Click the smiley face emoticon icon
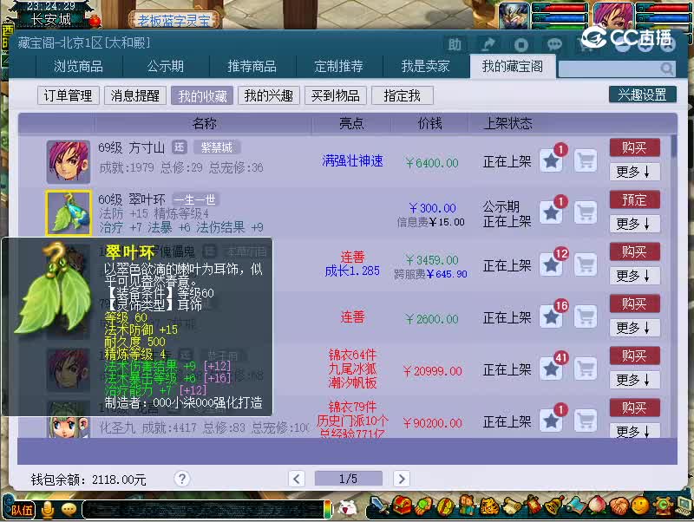 (640, 506)
